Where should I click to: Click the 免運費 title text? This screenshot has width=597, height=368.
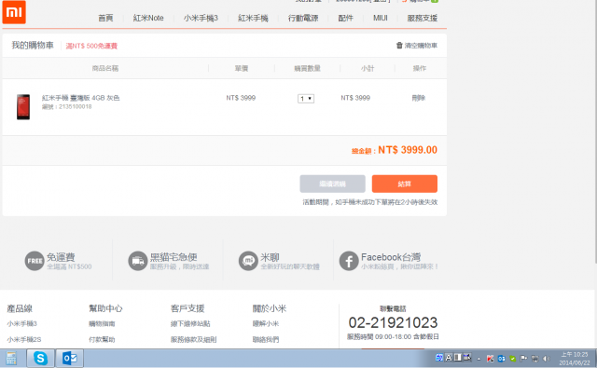click(61, 257)
